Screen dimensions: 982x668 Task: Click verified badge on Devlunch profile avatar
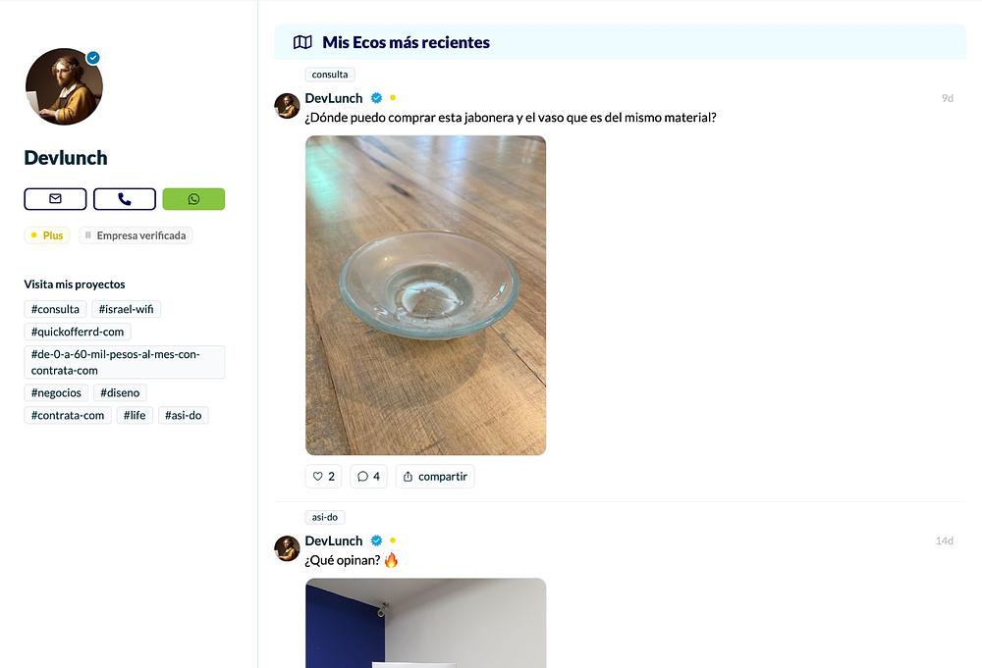tap(93, 58)
